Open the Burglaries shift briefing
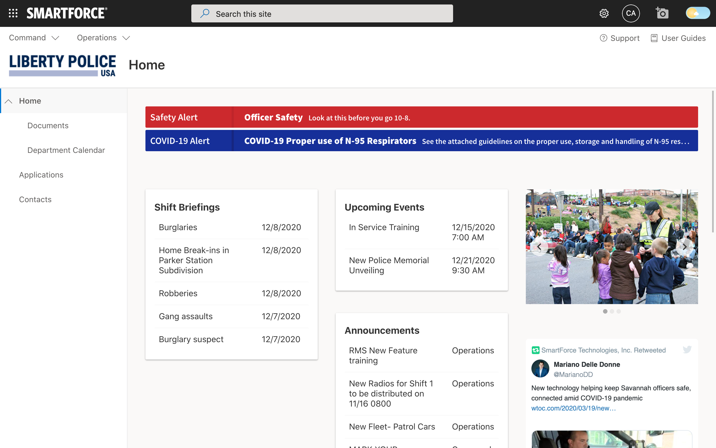This screenshot has width=716, height=448. pyautogui.click(x=178, y=227)
